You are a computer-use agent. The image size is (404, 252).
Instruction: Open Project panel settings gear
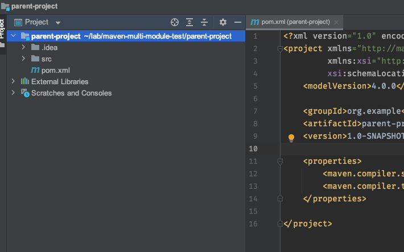point(223,22)
